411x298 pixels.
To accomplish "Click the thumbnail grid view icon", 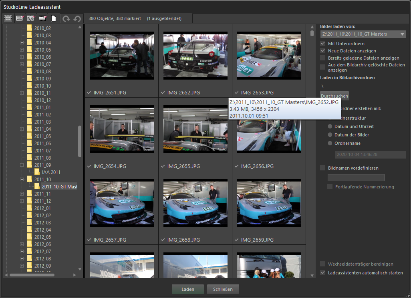I will coord(8,18).
